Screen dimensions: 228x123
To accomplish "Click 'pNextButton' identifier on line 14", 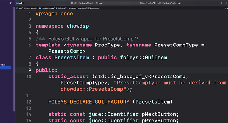I will click(159, 114).
